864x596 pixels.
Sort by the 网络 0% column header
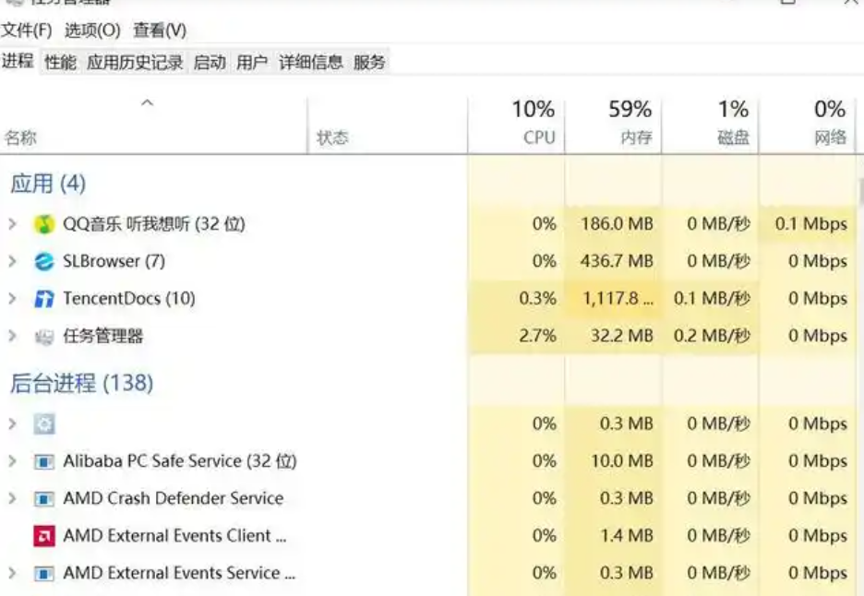click(x=808, y=125)
